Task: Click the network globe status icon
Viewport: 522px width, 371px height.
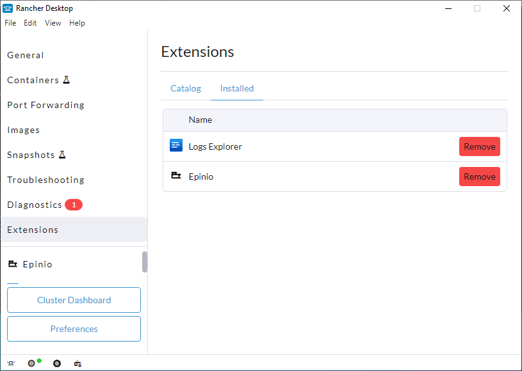Action: [x=31, y=363]
